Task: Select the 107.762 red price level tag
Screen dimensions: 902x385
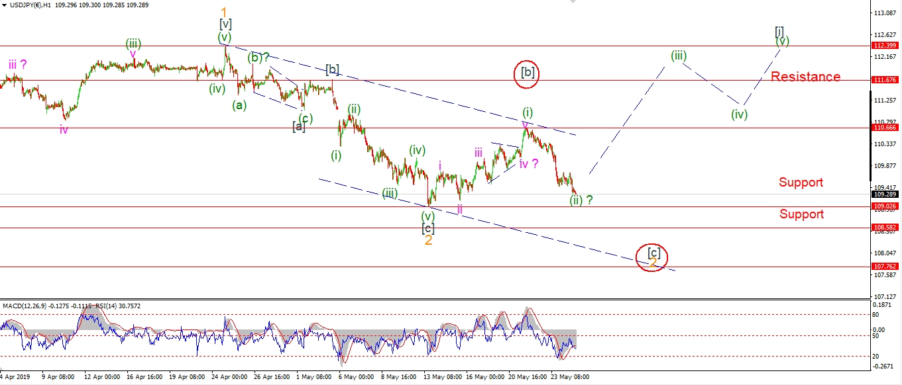Action: tap(885, 267)
